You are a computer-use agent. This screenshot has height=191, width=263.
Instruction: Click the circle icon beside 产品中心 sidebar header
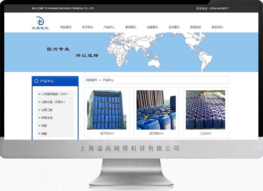tap(36, 81)
